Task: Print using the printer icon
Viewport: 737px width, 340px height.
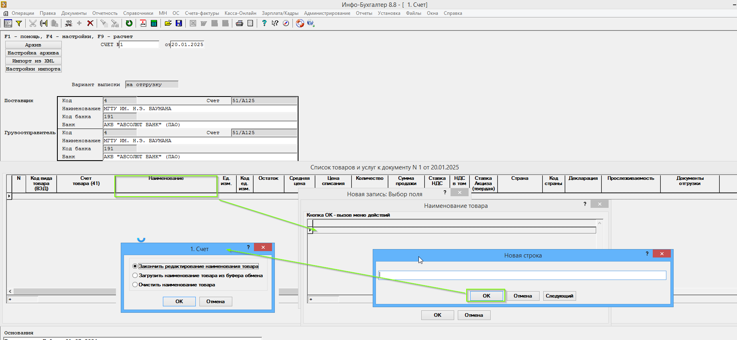Action: [240, 23]
